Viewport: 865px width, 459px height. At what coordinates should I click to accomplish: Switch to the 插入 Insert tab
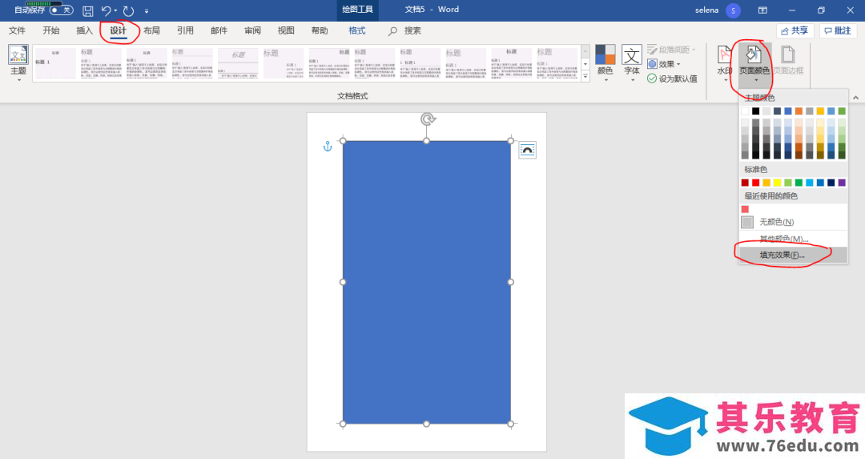(x=84, y=30)
